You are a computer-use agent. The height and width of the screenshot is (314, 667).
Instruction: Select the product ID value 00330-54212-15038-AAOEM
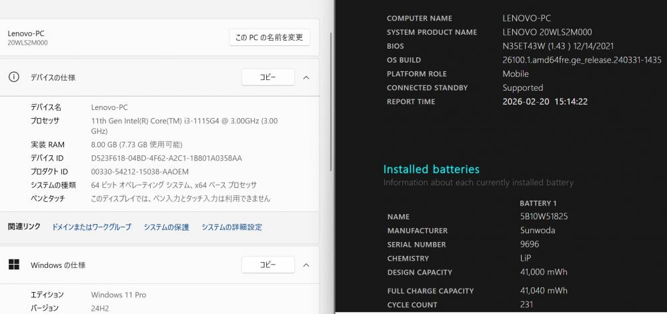coord(140,171)
